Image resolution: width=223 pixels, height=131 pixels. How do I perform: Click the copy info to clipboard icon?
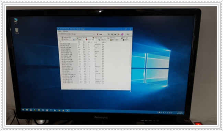[x=108, y=34]
